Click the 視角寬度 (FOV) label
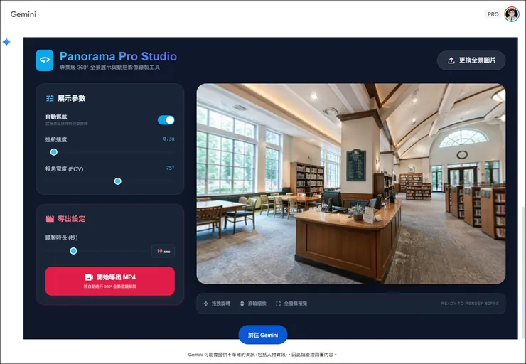This screenshot has height=364, width=526. (65, 169)
